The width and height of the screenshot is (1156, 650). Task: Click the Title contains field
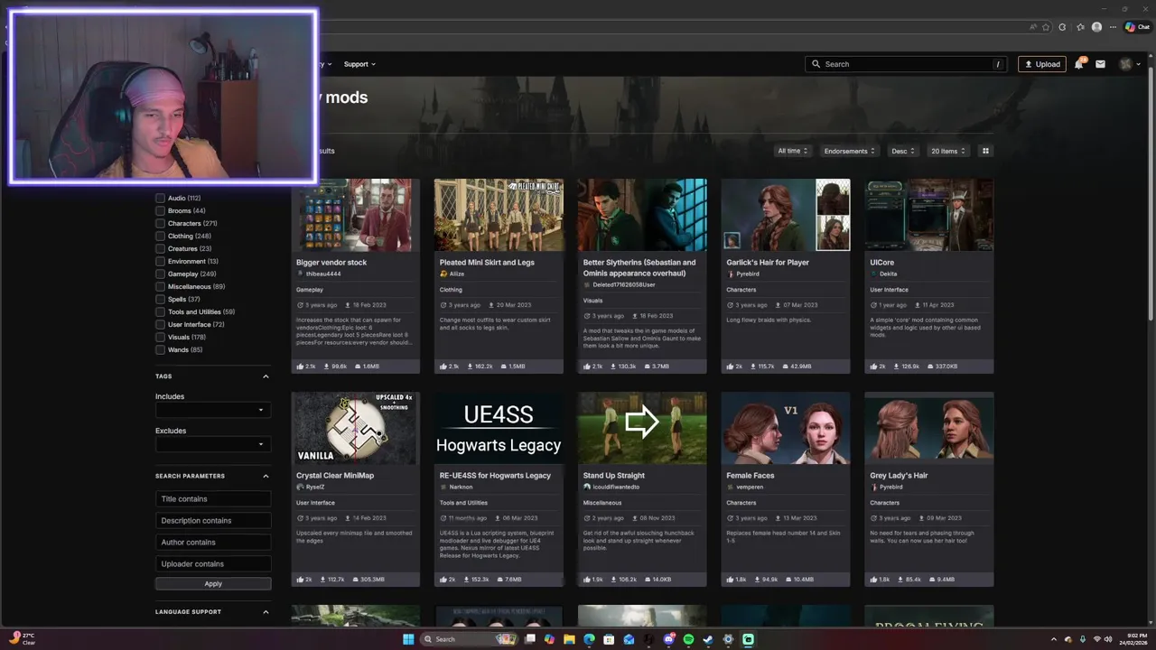tap(213, 498)
